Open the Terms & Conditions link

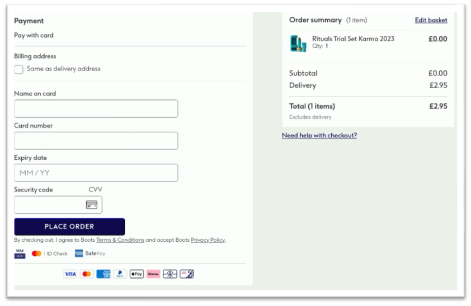120,240
